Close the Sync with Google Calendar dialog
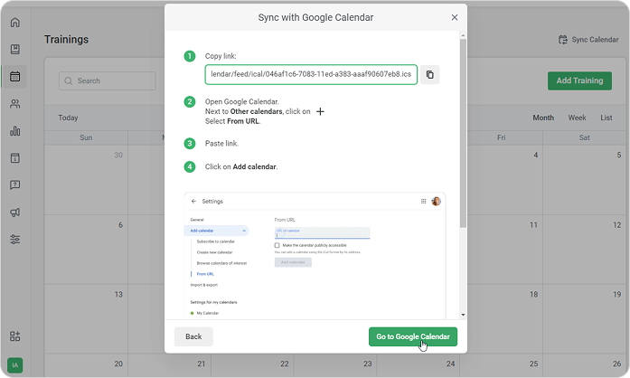Viewport: 630px width, 378px height. [x=454, y=17]
